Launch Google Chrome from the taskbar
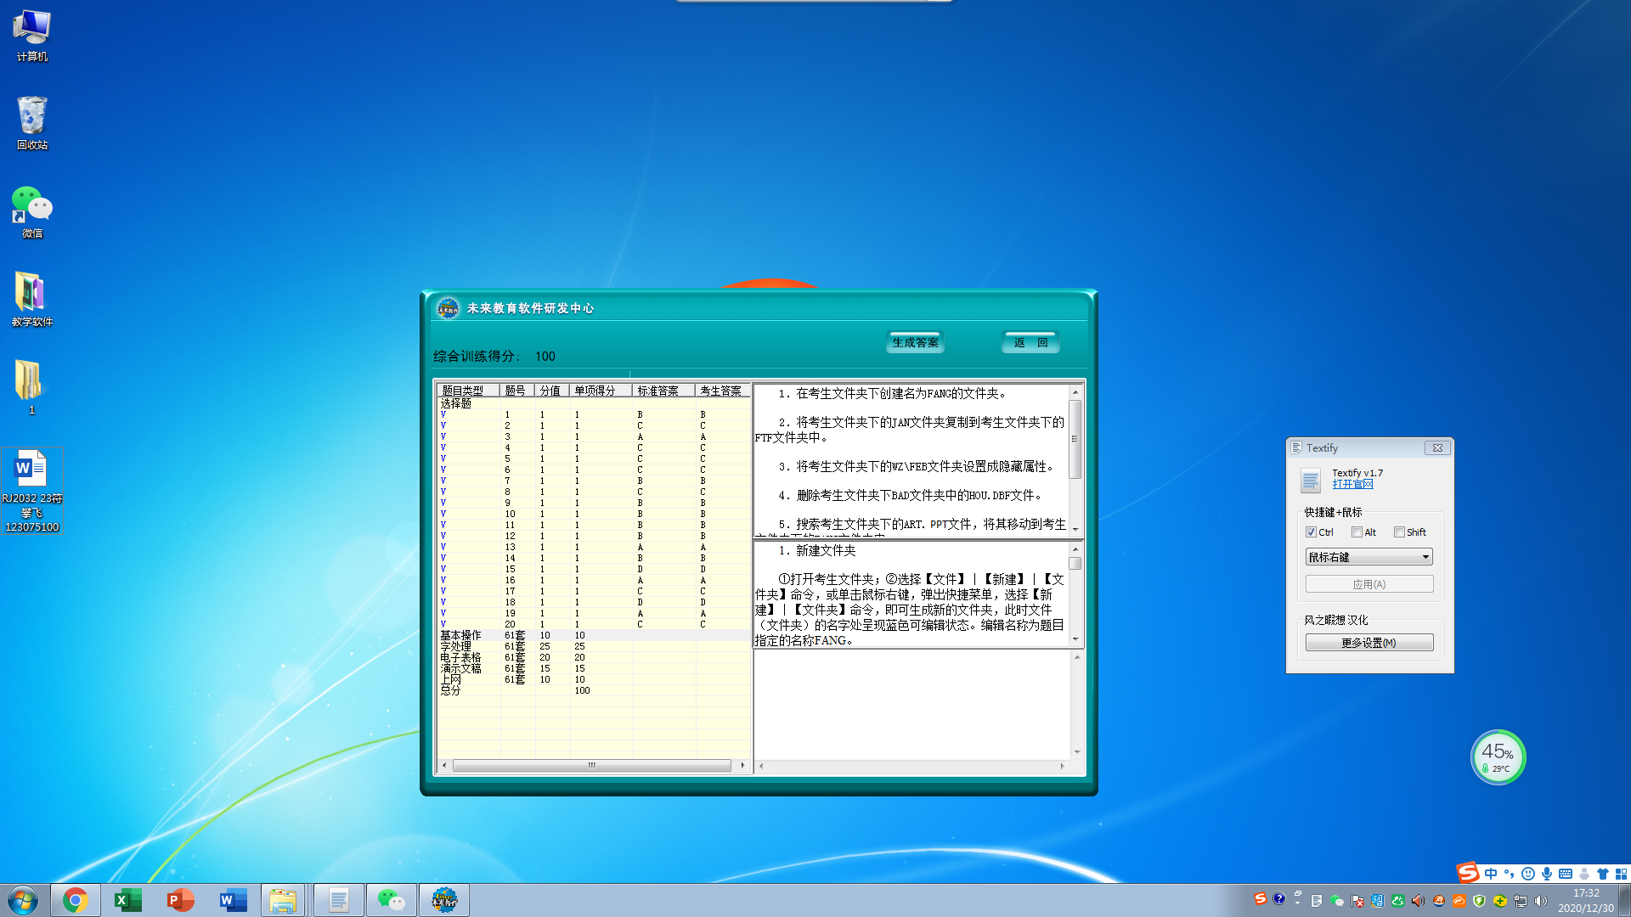1631x917 pixels. click(76, 900)
